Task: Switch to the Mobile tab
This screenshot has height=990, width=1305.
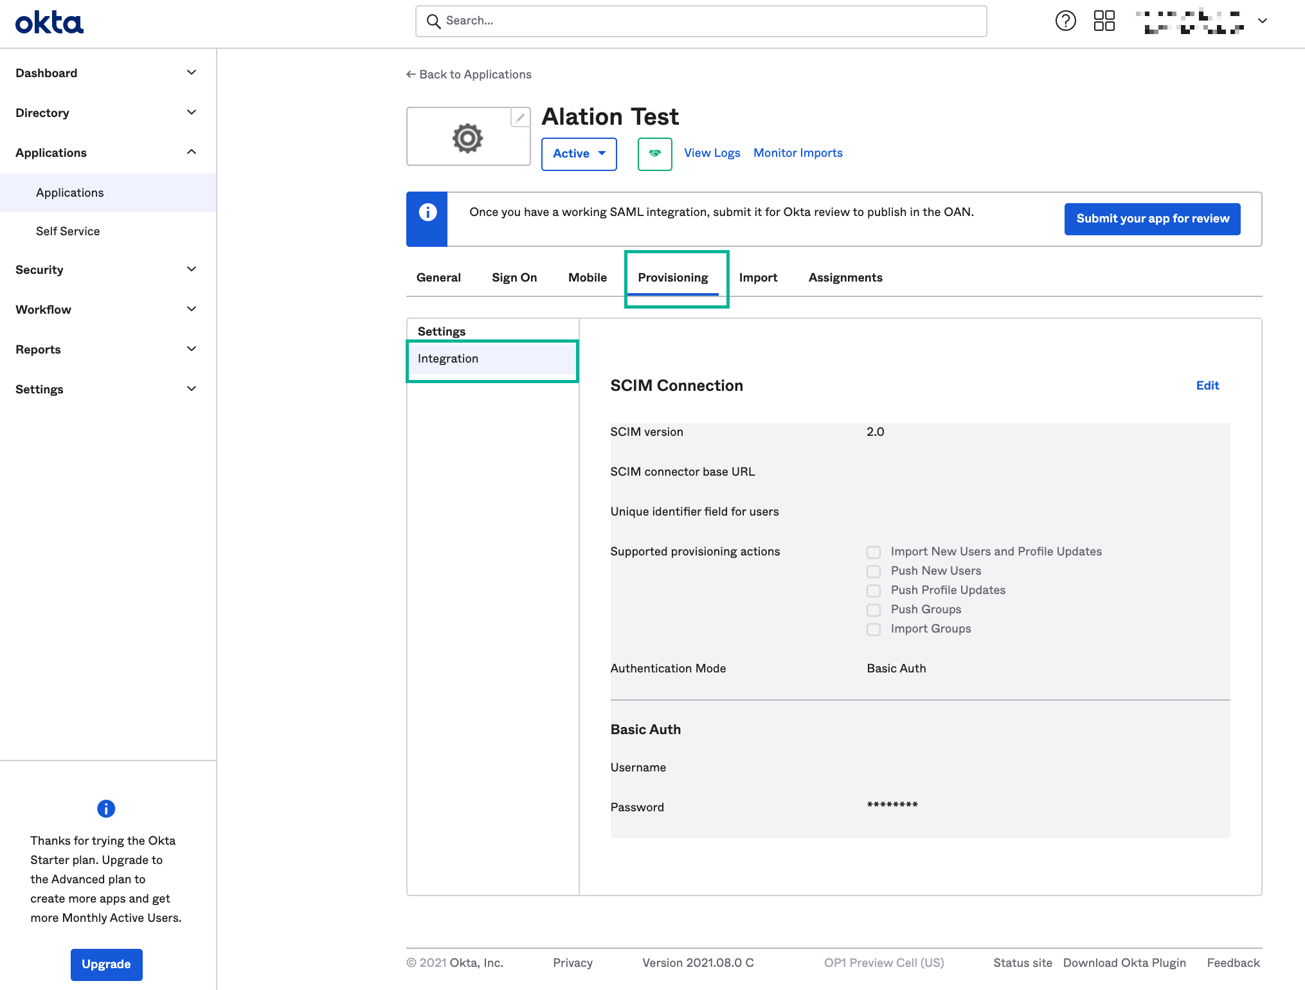Action: pos(588,277)
